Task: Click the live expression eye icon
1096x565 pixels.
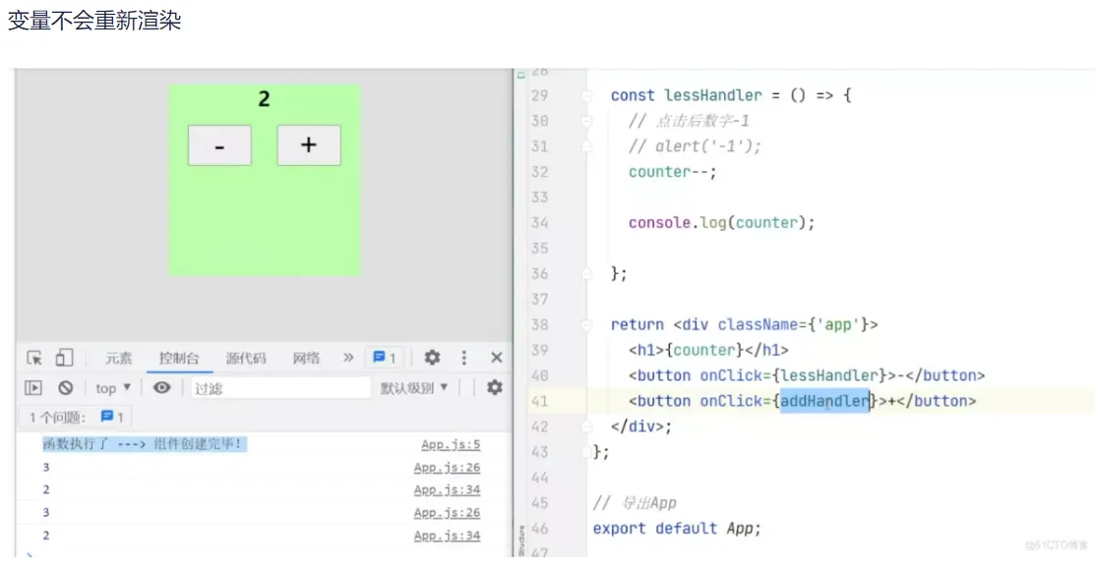Action: coord(161,387)
